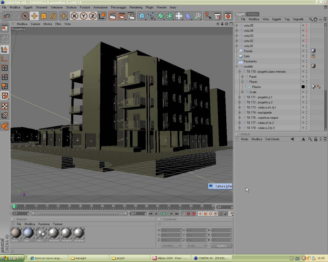Screen dimensions: 328x262
Task: Select the vetro material swatch
Action: click(x=41, y=235)
